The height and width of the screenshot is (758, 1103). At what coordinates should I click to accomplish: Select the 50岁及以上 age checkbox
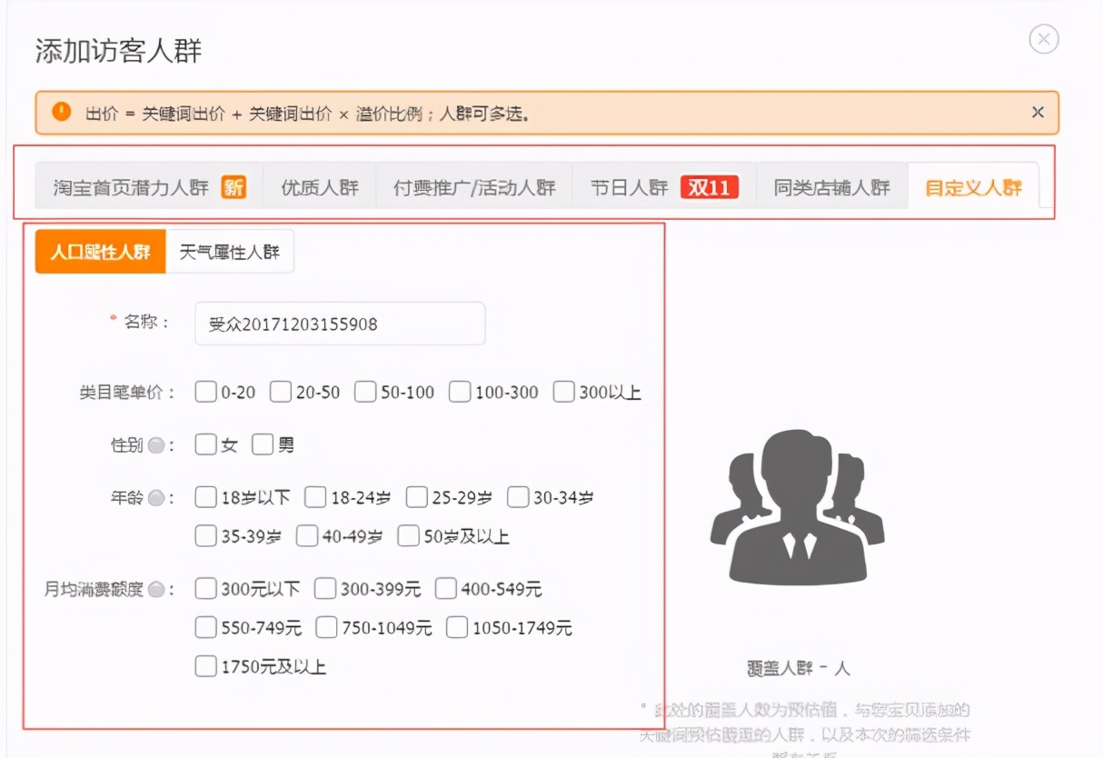coord(408,536)
